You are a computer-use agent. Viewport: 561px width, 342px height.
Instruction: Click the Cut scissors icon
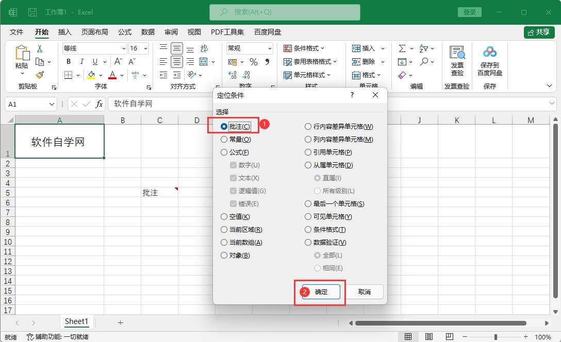[x=39, y=49]
